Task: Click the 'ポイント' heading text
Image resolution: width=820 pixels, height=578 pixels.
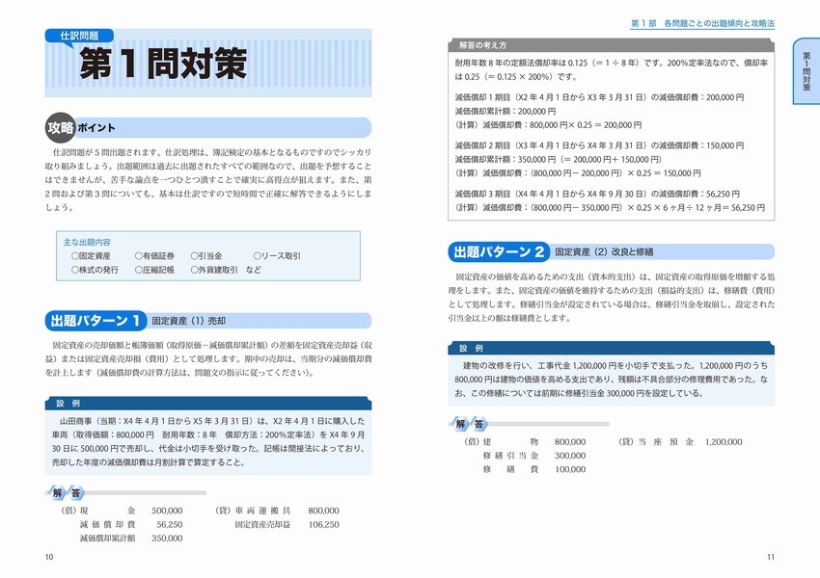Action: pyautogui.click(x=96, y=128)
